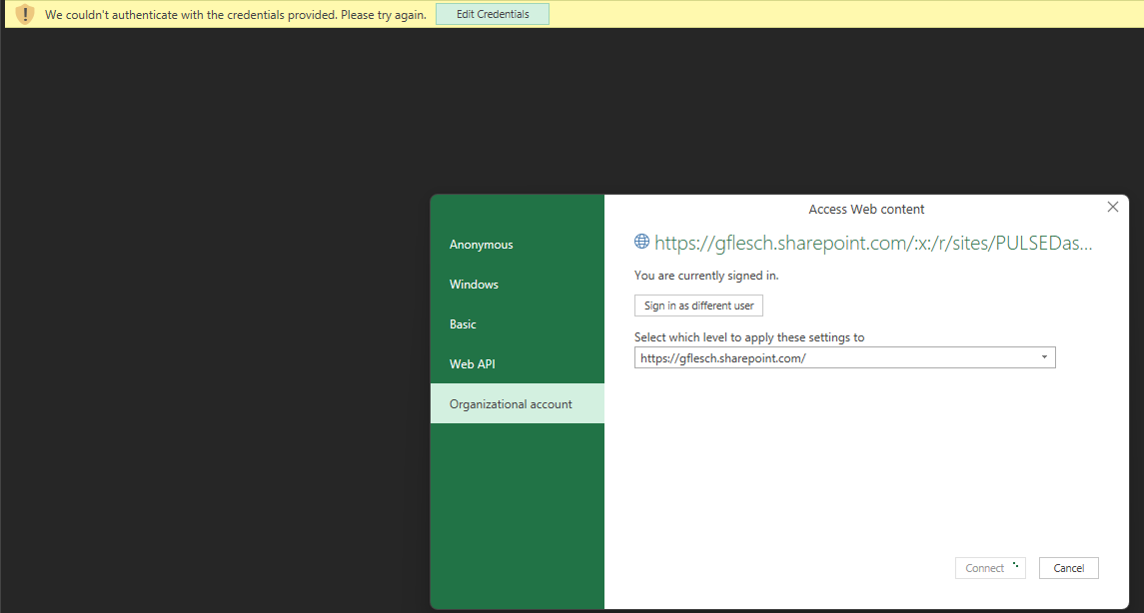The image size is (1144, 613).
Task: Click the Edit Credentials button
Action: click(493, 14)
